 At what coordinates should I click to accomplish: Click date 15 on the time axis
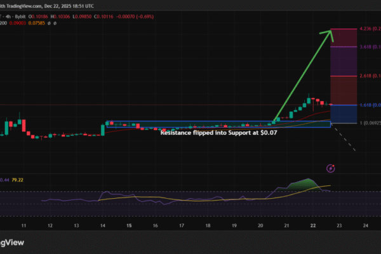pyautogui.click(x=129, y=225)
